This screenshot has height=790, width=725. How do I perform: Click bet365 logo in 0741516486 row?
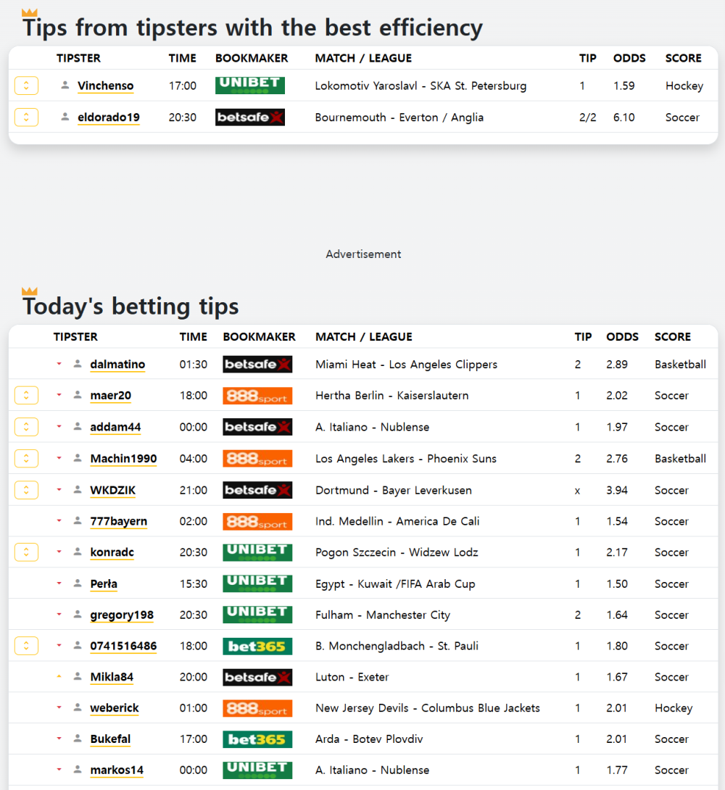(257, 646)
